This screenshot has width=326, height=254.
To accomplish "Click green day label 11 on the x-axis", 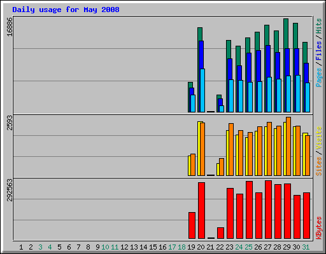I will tap(115, 247).
